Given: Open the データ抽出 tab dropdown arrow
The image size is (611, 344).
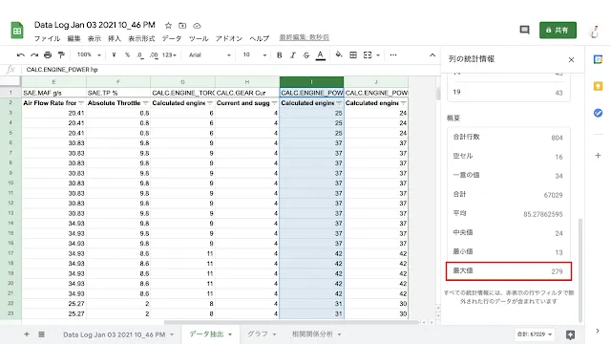Looking at the screenshot, I should coord(230,334).
